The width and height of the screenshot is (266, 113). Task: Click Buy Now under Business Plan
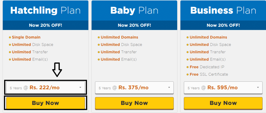(223, 103)
